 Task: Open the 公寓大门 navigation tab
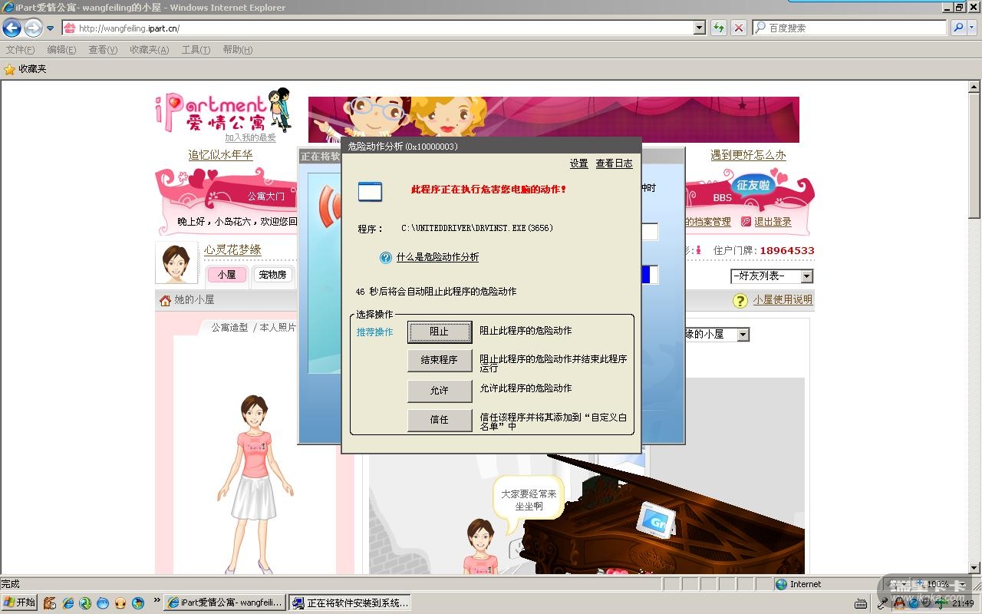[x=265, y=196]
